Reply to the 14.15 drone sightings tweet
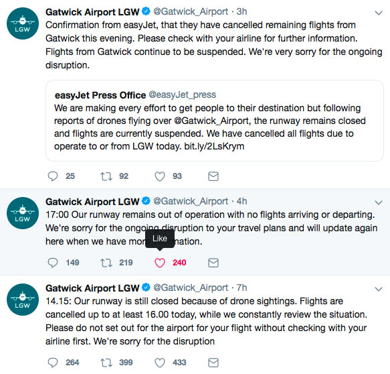The width and height of the screenshot is (390, 374). click(x=53, y=363)
